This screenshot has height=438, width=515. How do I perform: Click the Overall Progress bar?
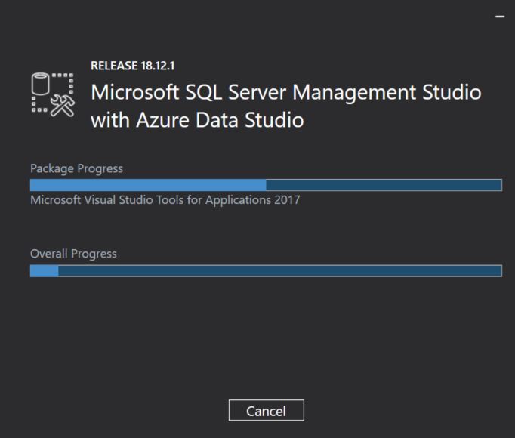[266, 271]
